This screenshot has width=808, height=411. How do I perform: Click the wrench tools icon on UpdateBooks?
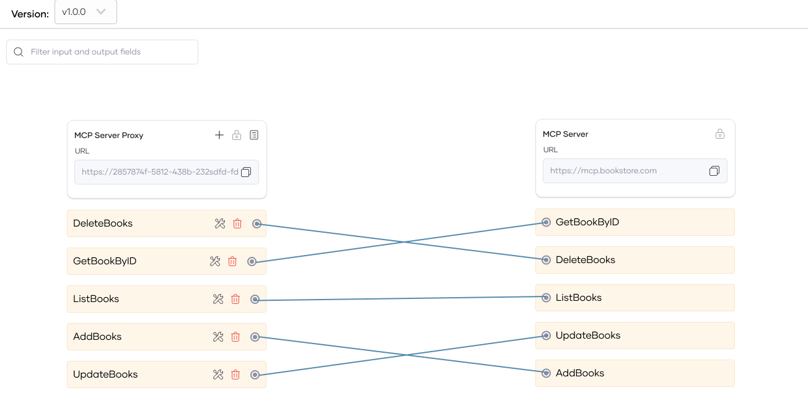pos(217,374)
